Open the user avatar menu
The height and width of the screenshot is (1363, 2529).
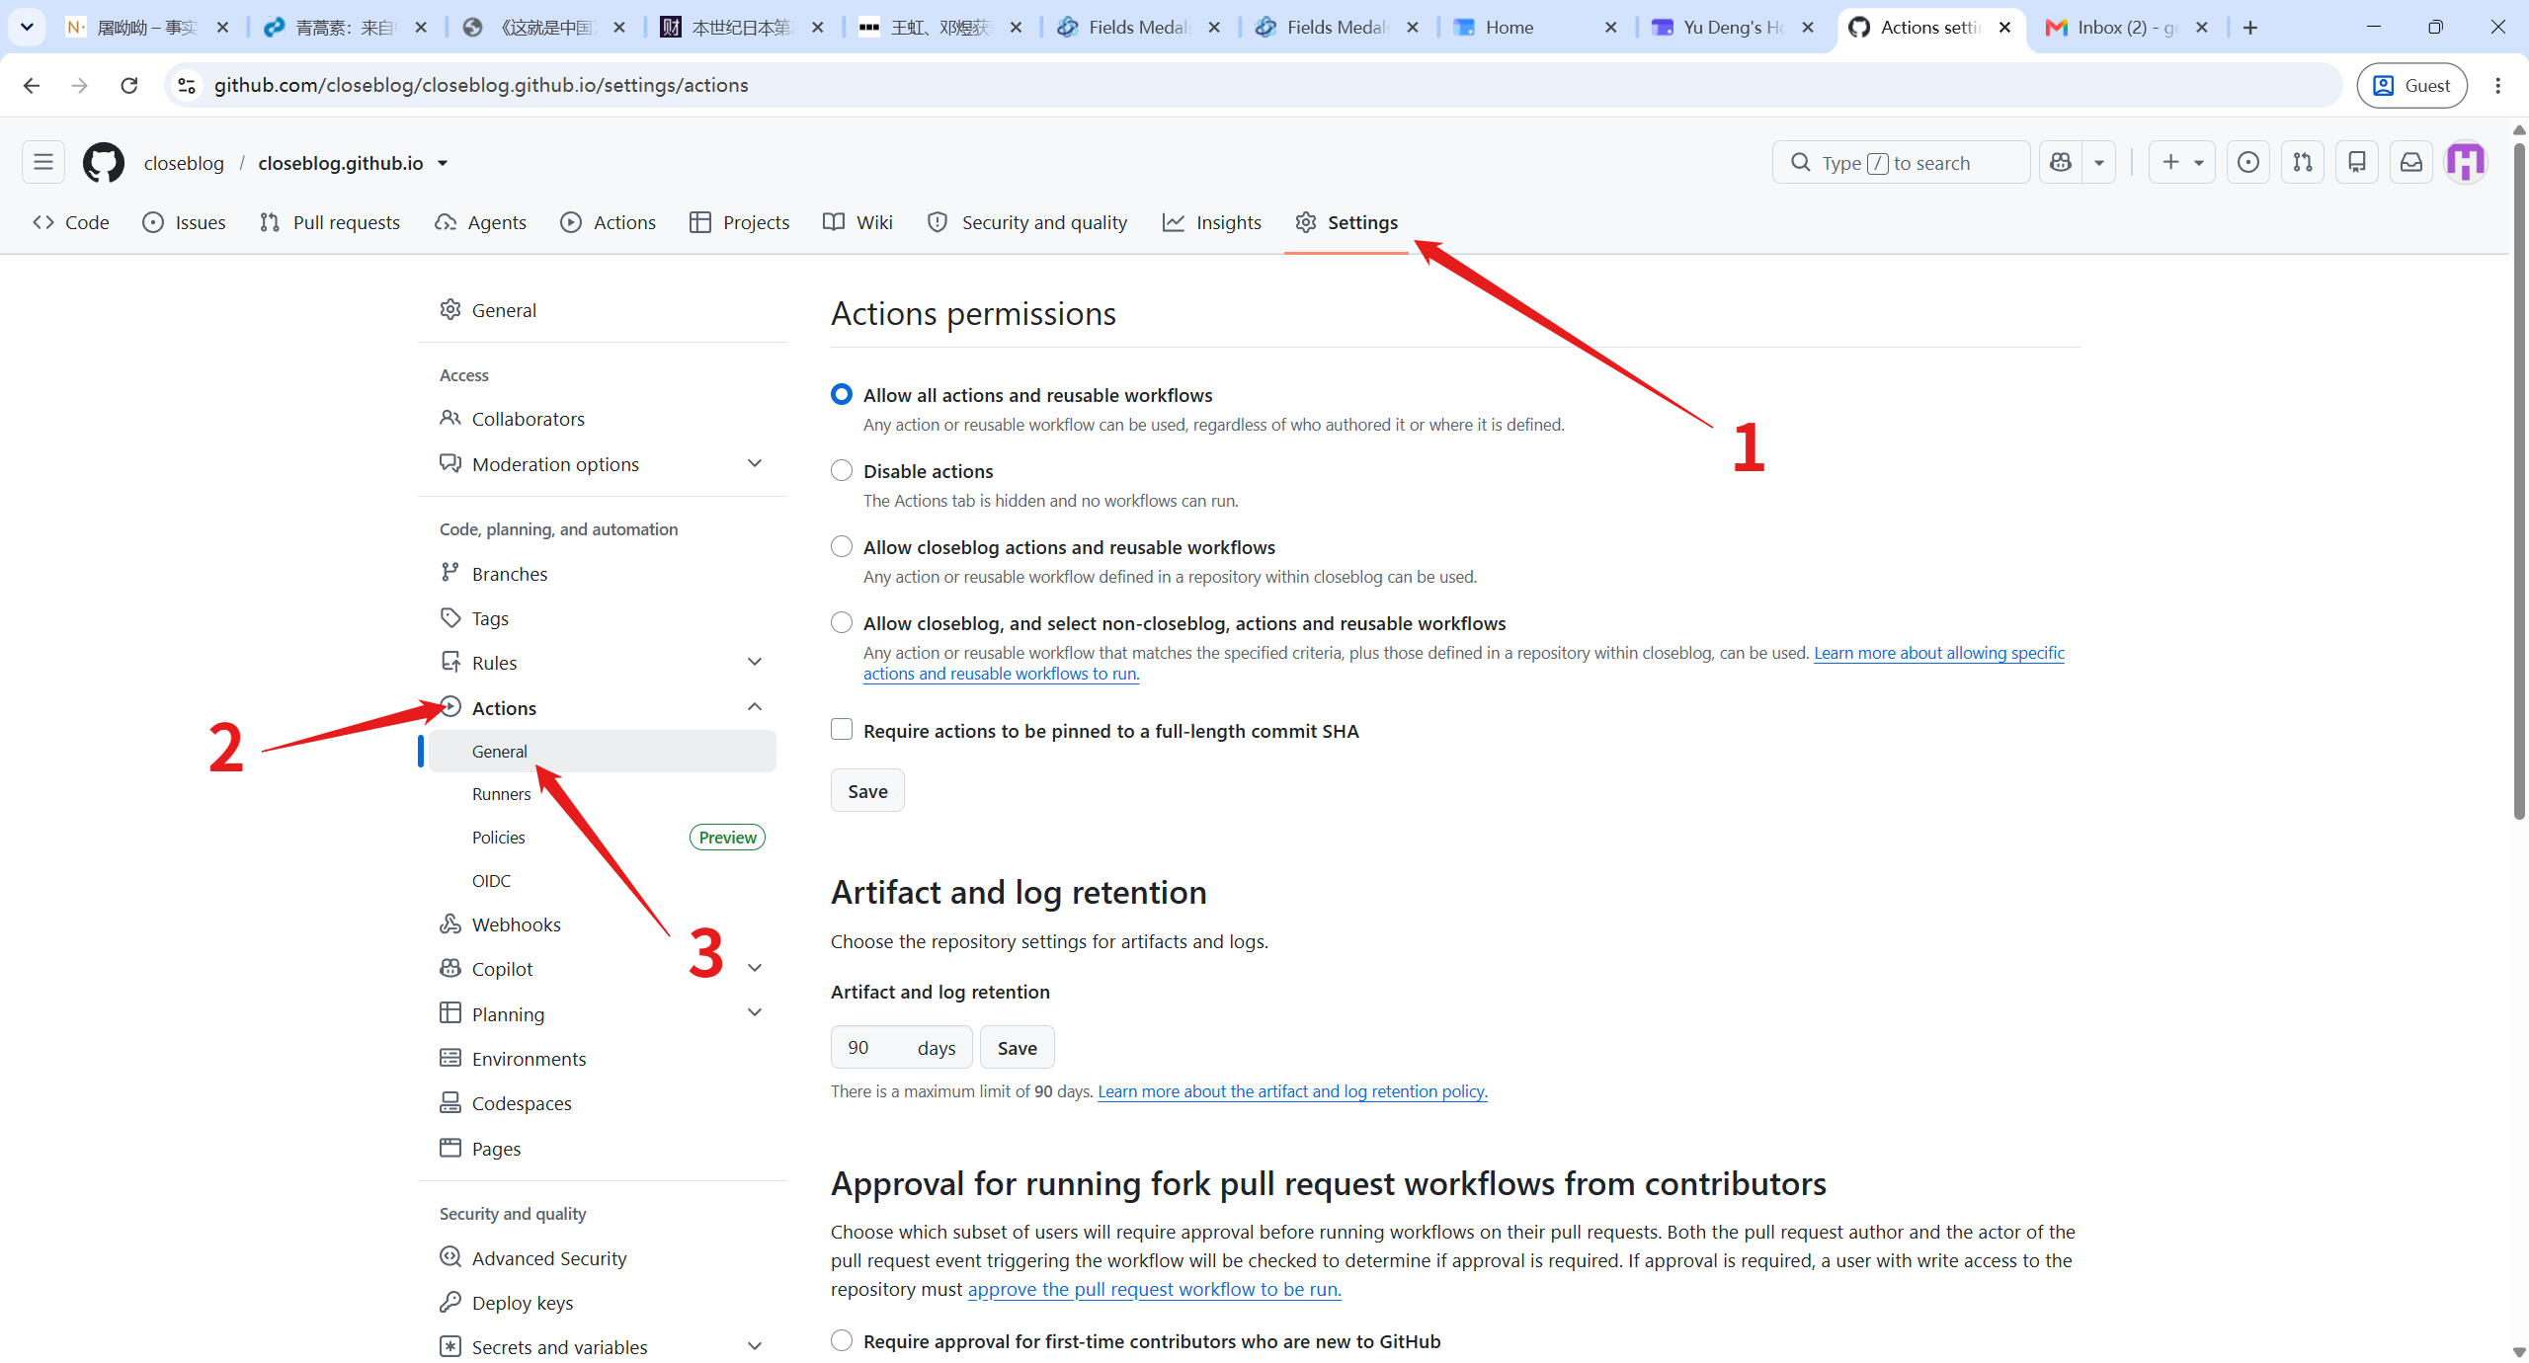[2466, 162]
